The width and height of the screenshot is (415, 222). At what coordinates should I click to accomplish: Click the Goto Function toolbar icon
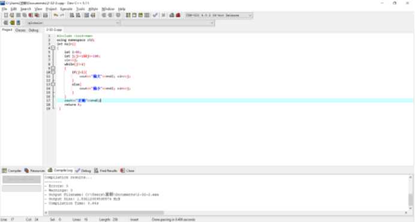(86, 16)
